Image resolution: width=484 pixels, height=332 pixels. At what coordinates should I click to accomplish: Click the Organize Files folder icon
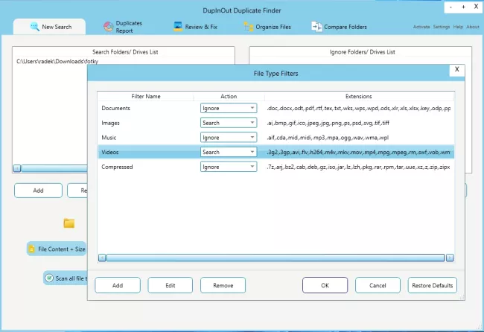pos(249,27)
